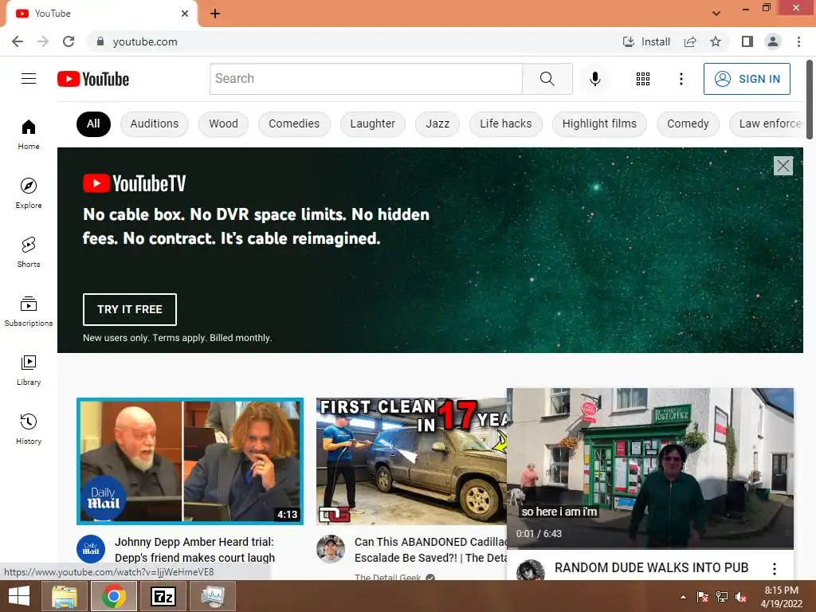816x612 pixels.
Task: Open the Cadillac Escalade cleaning thumbnail
Action: (412, 461)
